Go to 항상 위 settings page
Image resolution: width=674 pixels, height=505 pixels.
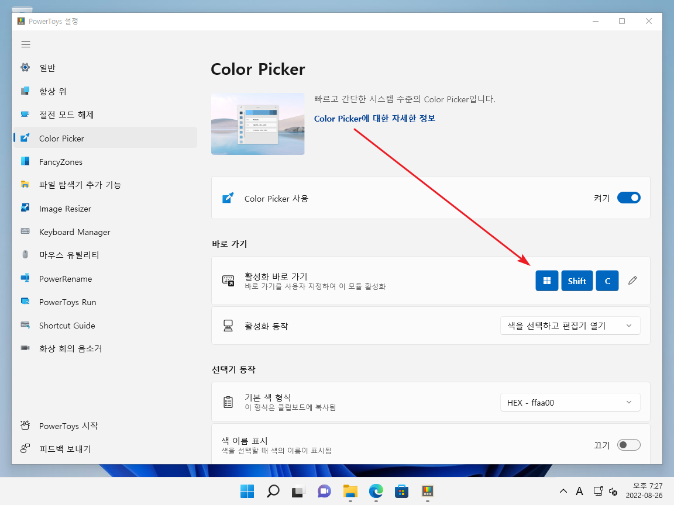click(105, 91)
